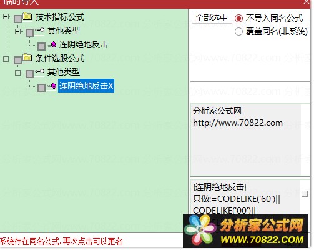Viewport: 314px width, 250px height.
Task: Click the key icon under 条件选股公式
Action: tap(39, 71)
